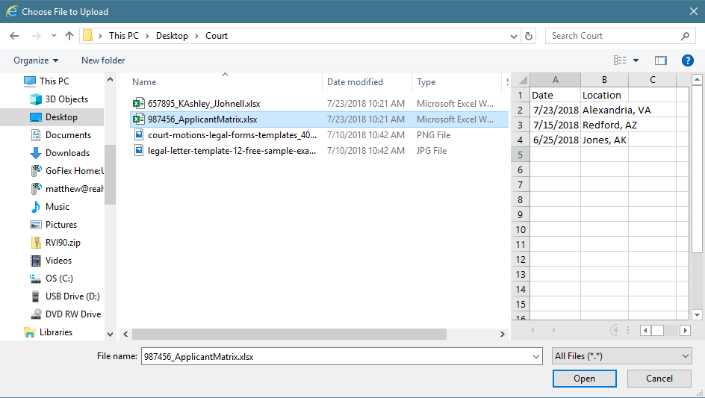The image size is (705, 398).
Task: Select Desktop in the sidebar
Action: pyautogui.click(x=61, y=117)
